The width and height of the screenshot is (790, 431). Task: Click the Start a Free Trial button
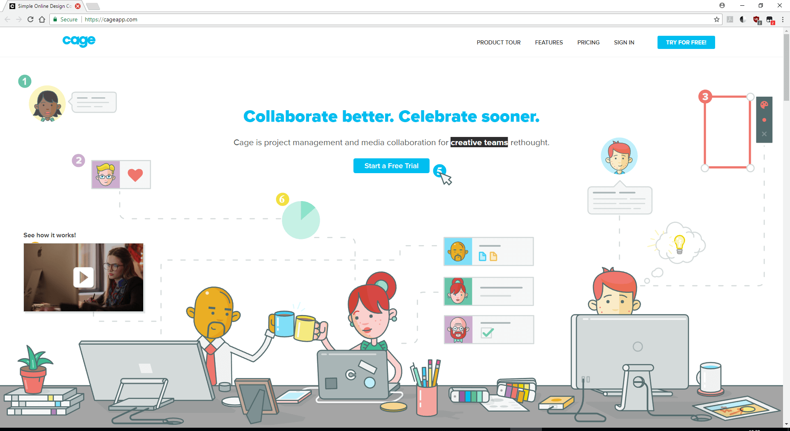point(391,166)
